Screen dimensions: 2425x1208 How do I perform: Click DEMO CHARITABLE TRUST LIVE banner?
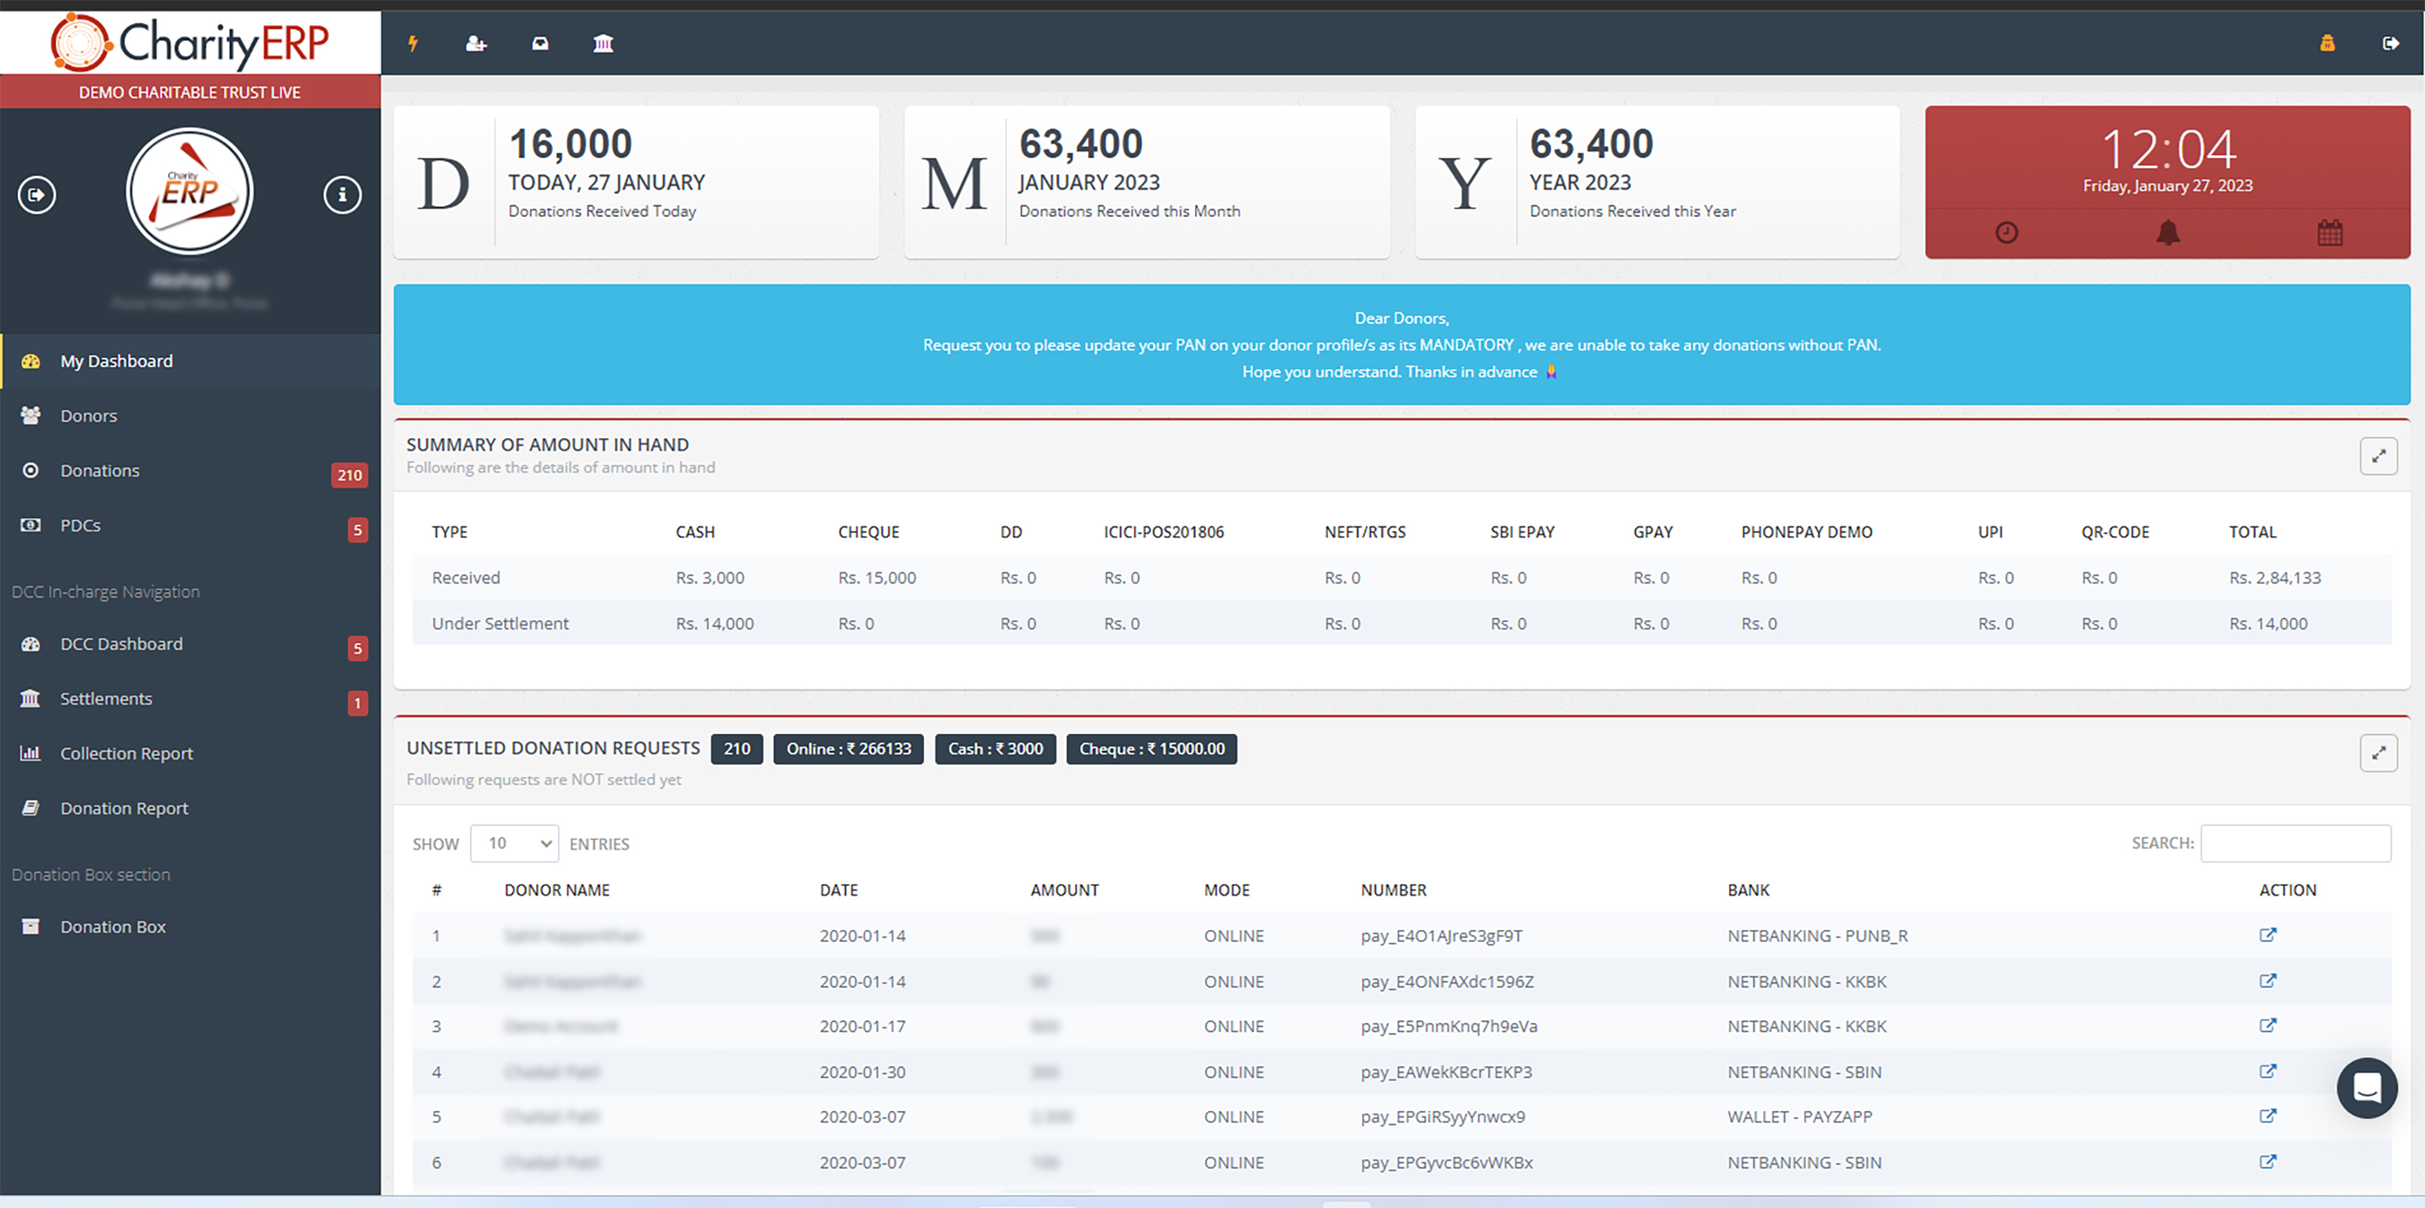190,92
